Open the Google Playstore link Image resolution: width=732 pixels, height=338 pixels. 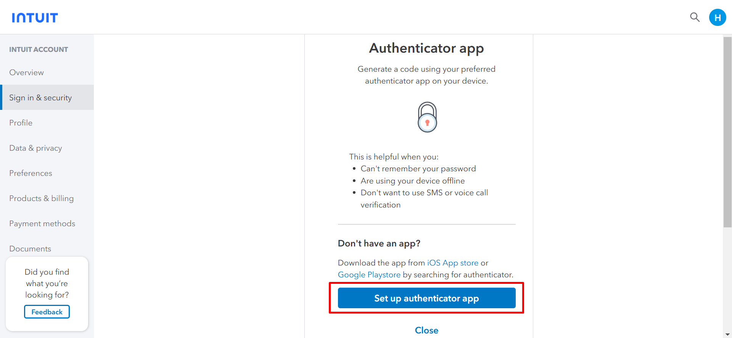click(x=369, y=275)
